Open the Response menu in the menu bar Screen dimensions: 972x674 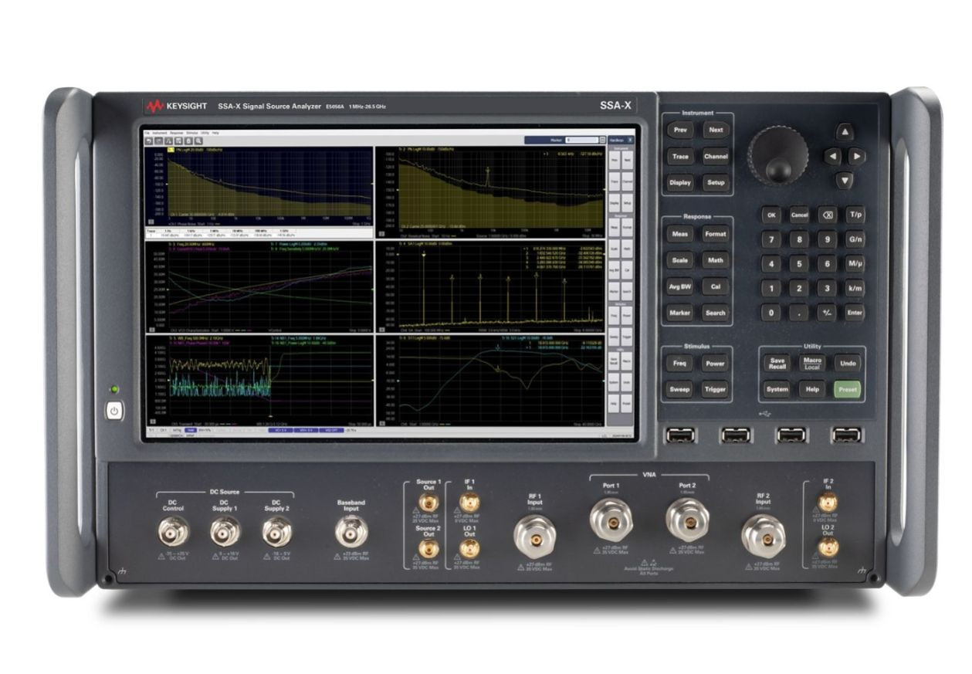tap(176, 134)
